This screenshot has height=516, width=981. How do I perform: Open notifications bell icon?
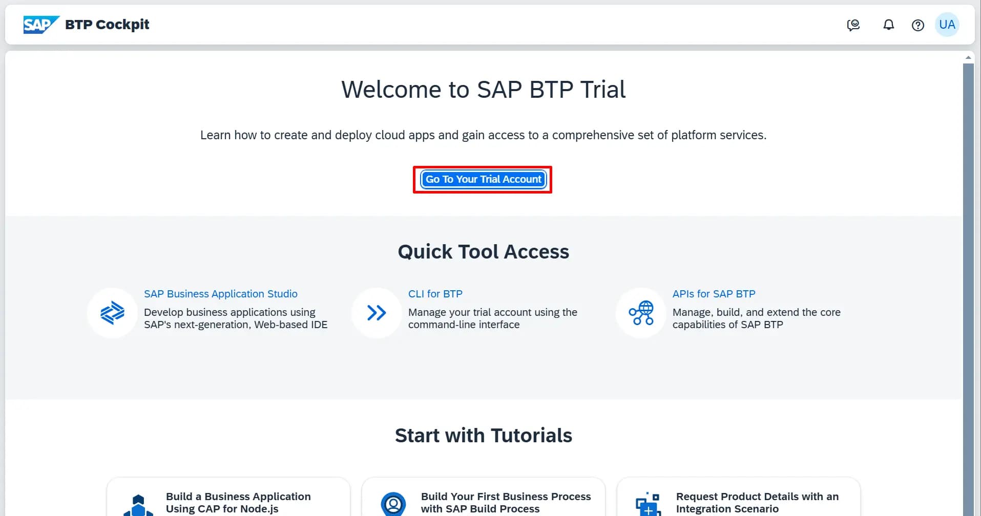click(x=889, y=25)
